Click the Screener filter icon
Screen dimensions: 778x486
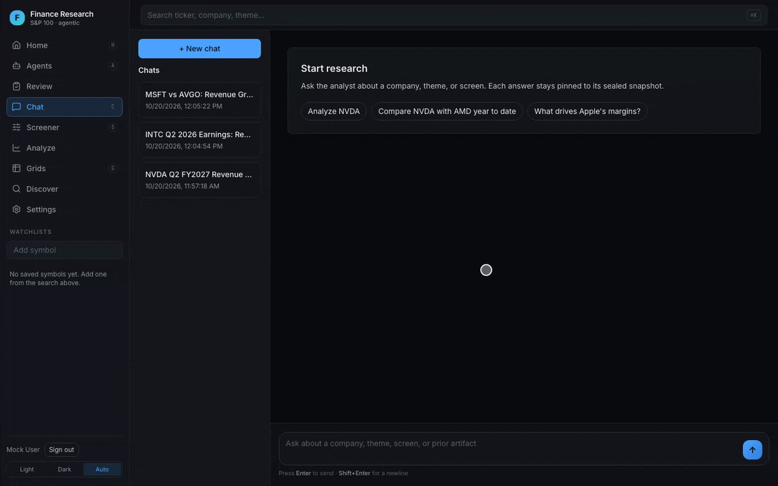16,128
